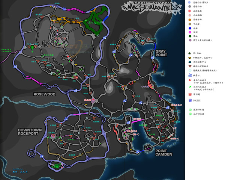Select the GRAY POINT district label
The width and height of the screenshot is (225, 180).
(x=161, y=53)
